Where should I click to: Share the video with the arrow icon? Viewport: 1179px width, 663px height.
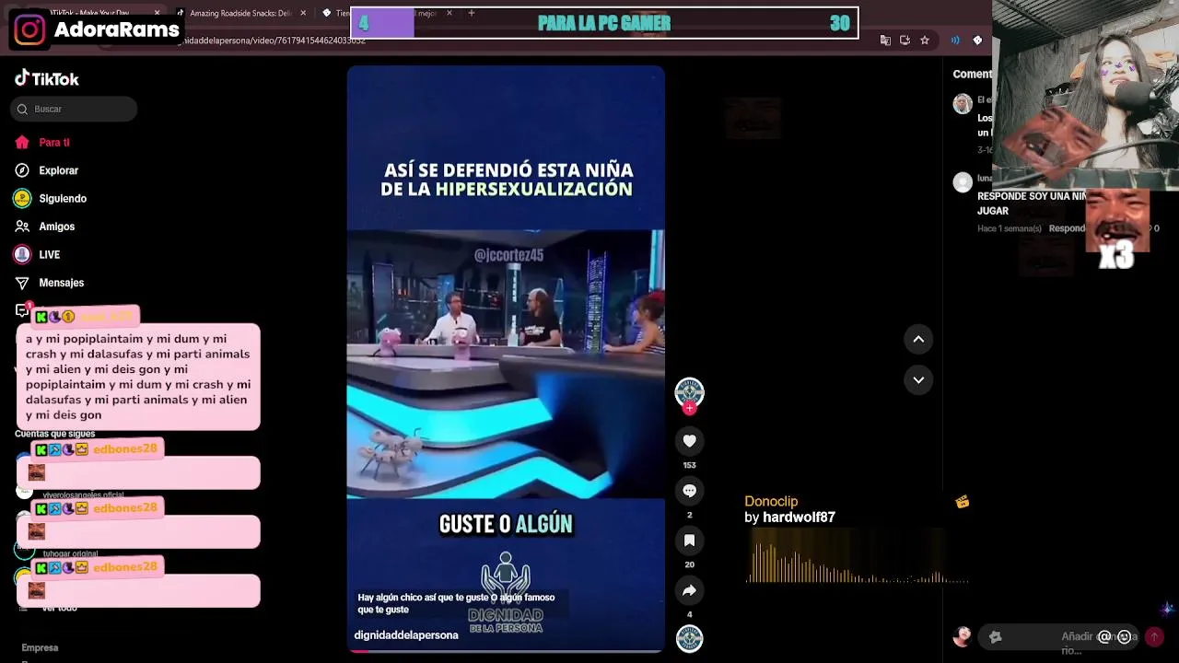[x=689, y=590]
